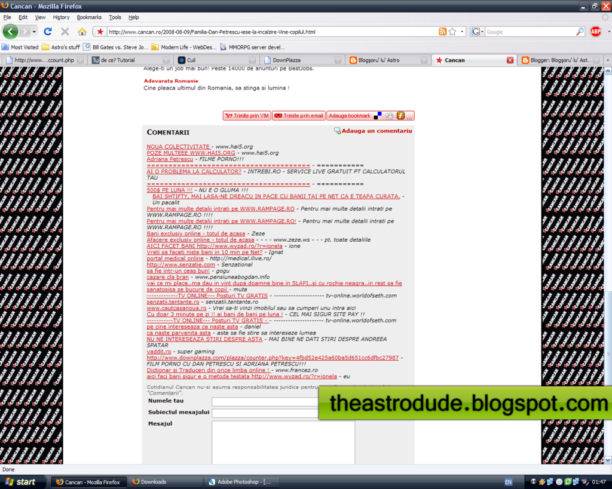This screenshot has width=612, height=489.
Task: Open the yaddit.ro comment link
Action: pyautogui.click(x=159, y=352)
